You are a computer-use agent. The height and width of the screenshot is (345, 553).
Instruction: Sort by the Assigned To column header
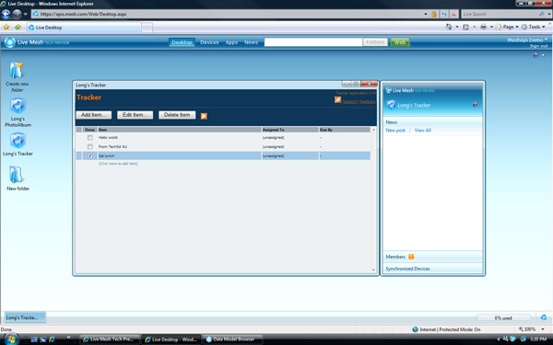coord(290,130)
